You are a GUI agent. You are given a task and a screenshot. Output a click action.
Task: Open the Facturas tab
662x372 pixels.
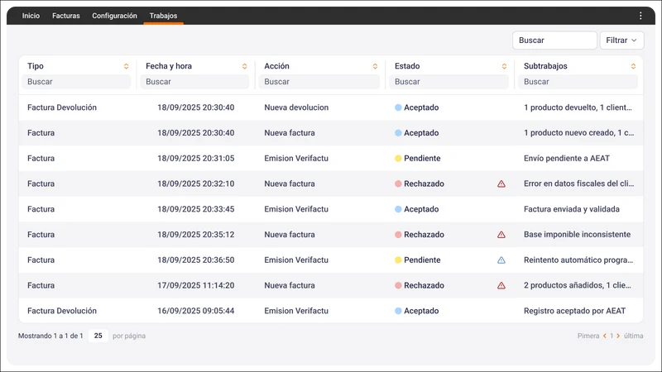(x=66, y=16)
